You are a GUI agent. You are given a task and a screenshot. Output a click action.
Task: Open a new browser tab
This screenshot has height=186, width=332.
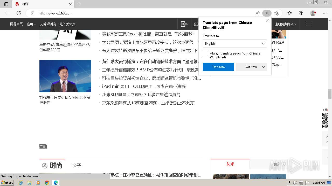(x=79, y=4)
